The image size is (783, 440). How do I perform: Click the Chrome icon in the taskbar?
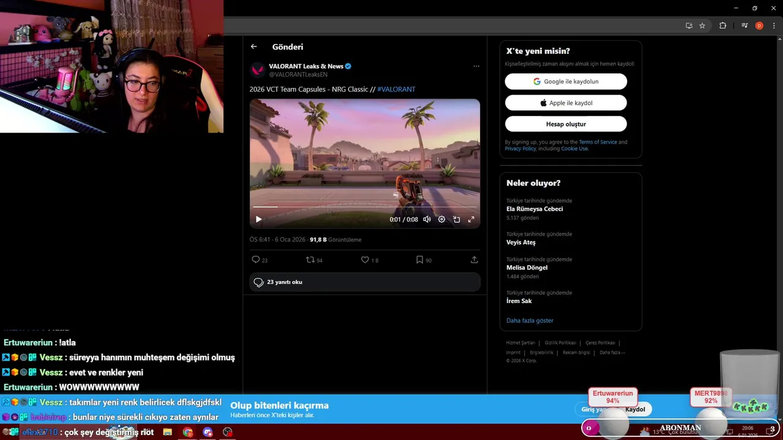pyautogui.click(x=188, y=432)
